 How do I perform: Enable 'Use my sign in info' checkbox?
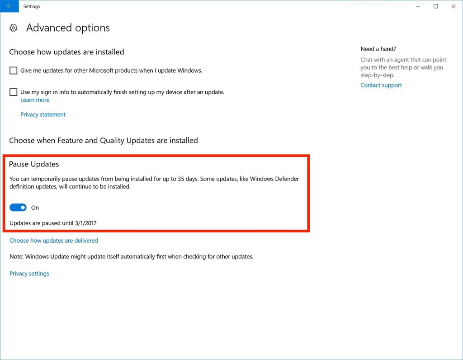[x=13, y=92]
